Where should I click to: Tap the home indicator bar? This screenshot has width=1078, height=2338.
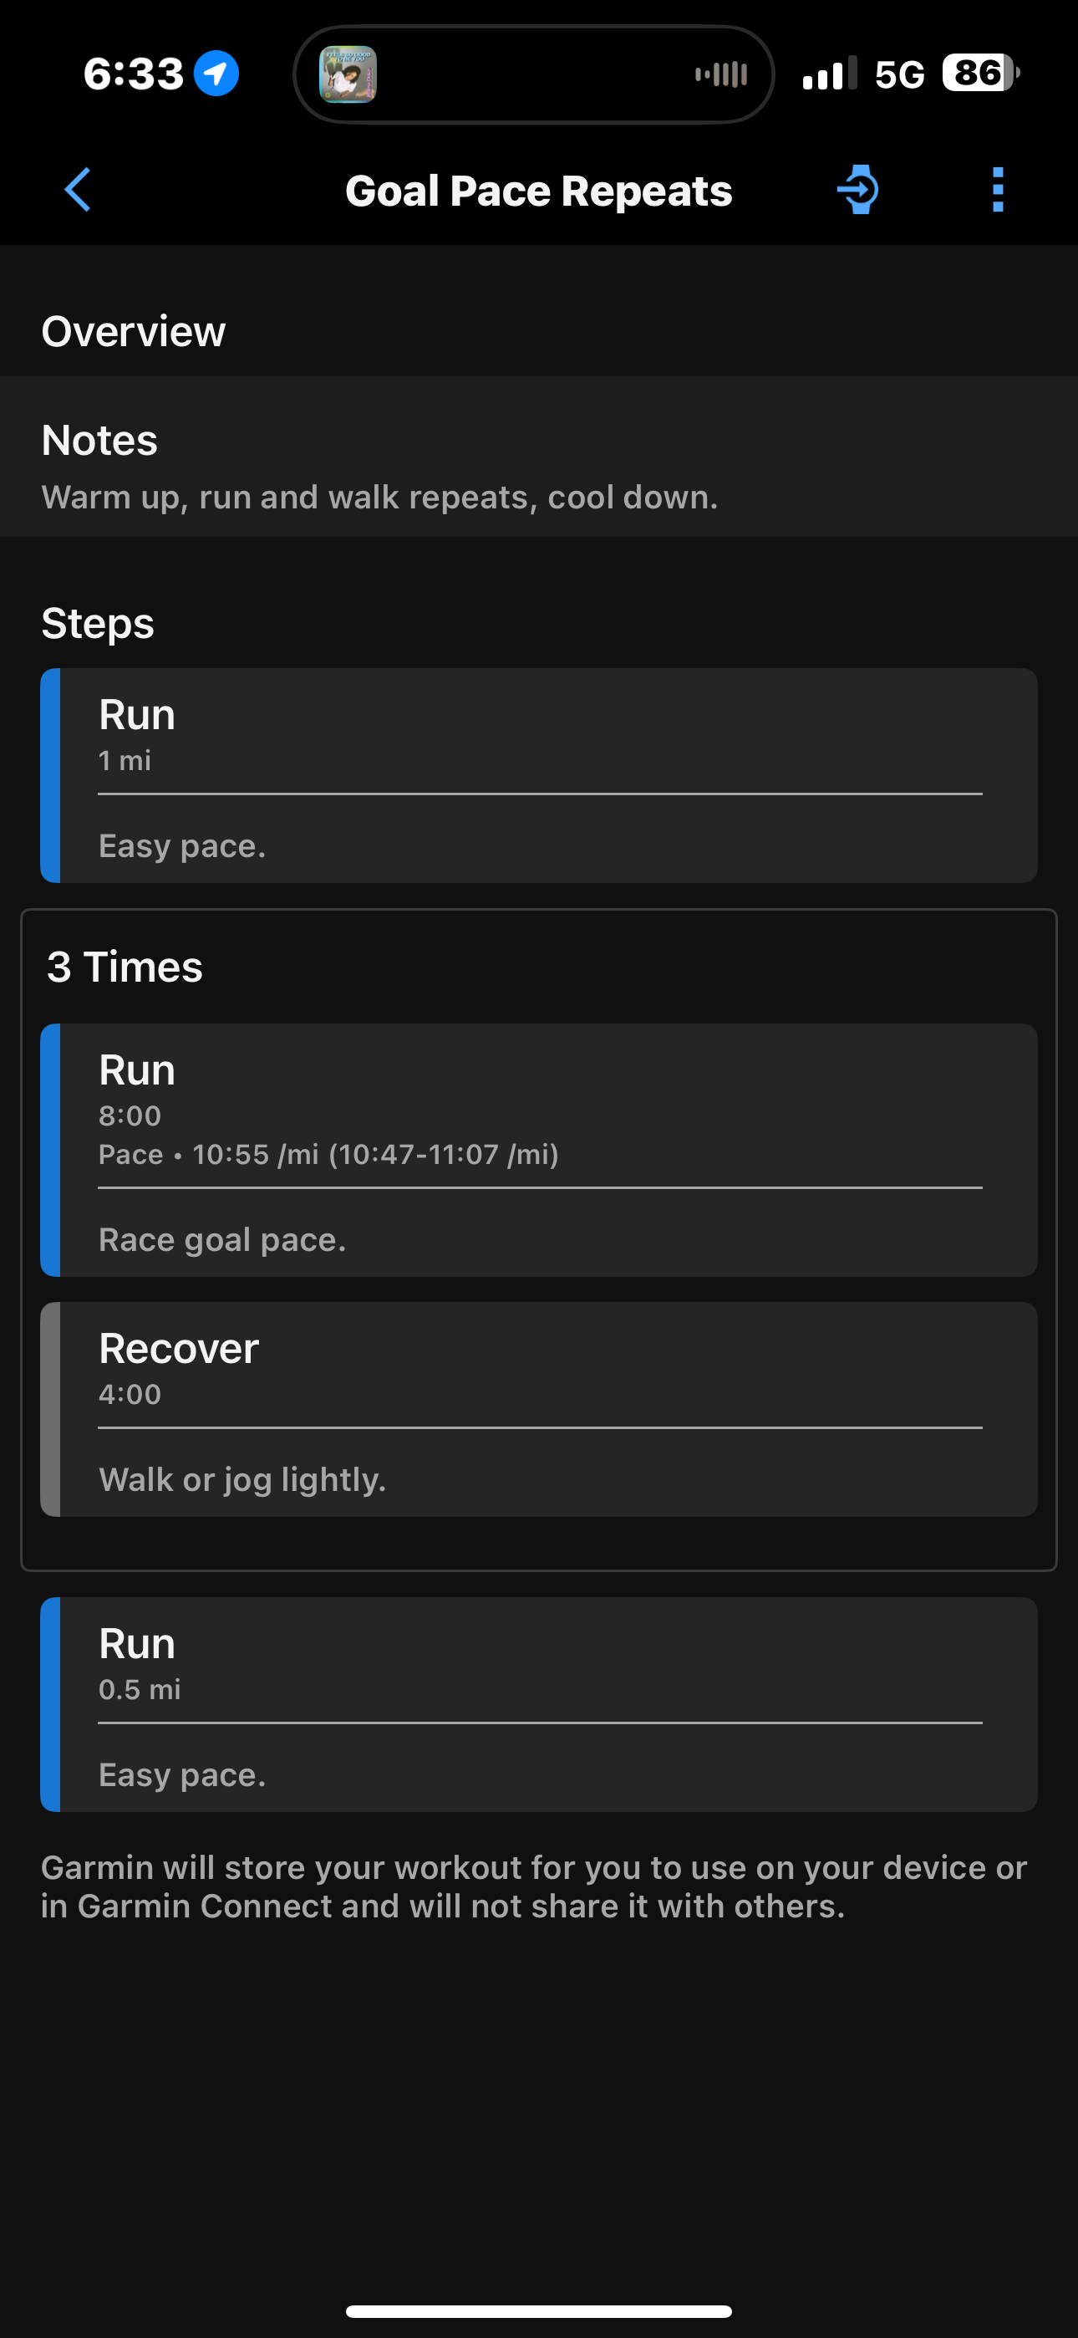pos(539,2310)
